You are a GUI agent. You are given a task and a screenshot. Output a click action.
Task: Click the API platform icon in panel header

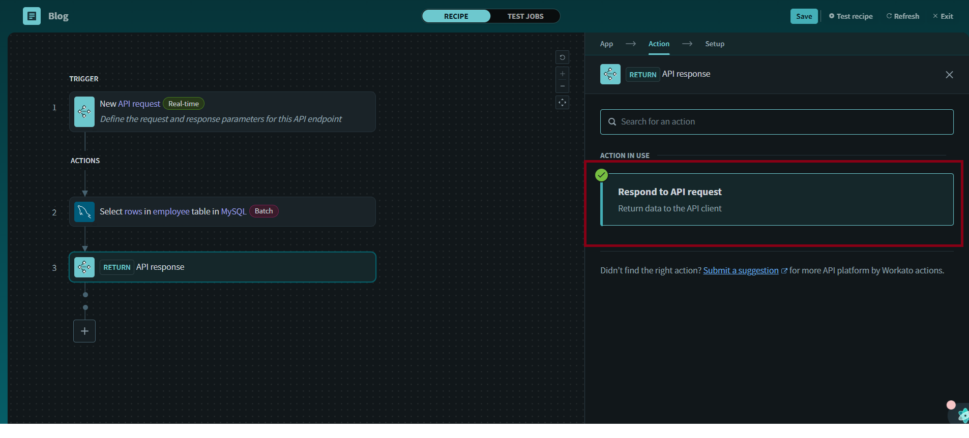610,74
